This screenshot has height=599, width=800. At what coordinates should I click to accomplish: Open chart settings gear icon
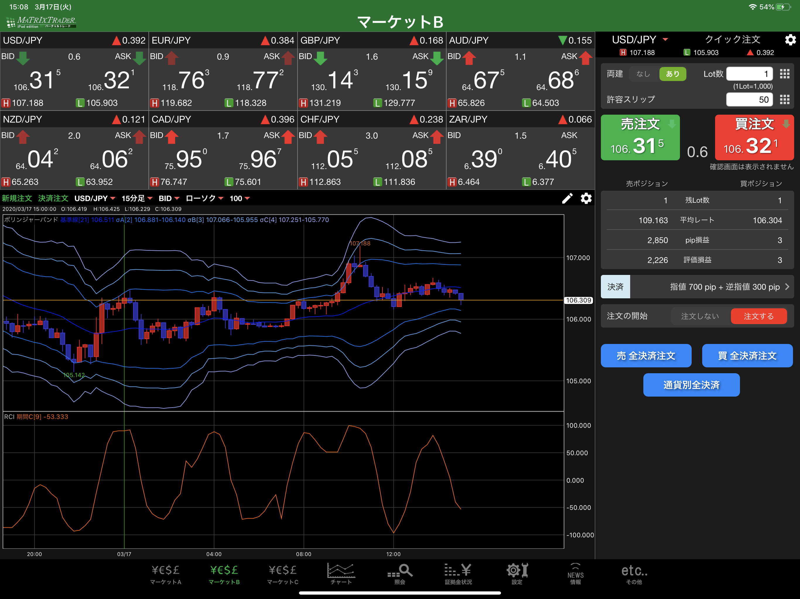[586, 198]
